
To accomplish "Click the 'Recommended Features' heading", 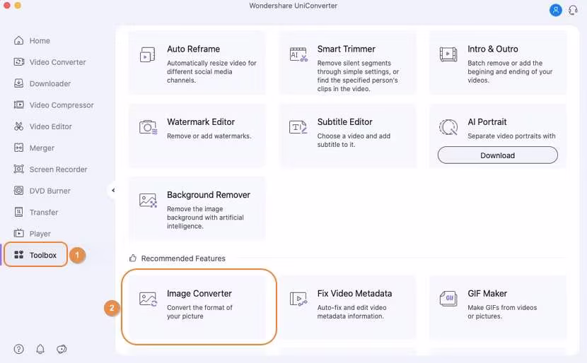I will tap(183, 258).
